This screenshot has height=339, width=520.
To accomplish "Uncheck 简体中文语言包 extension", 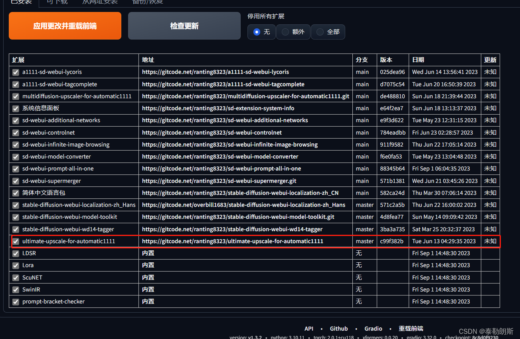I will [x=16, y=193].
